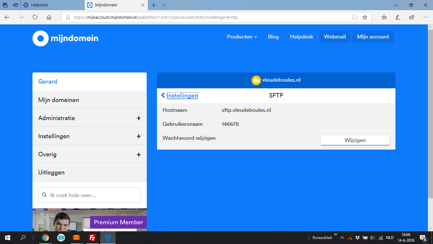This screenshot has width=433, height=244.
Task: Go to browser home page icon
Action: tap(49, 17)
